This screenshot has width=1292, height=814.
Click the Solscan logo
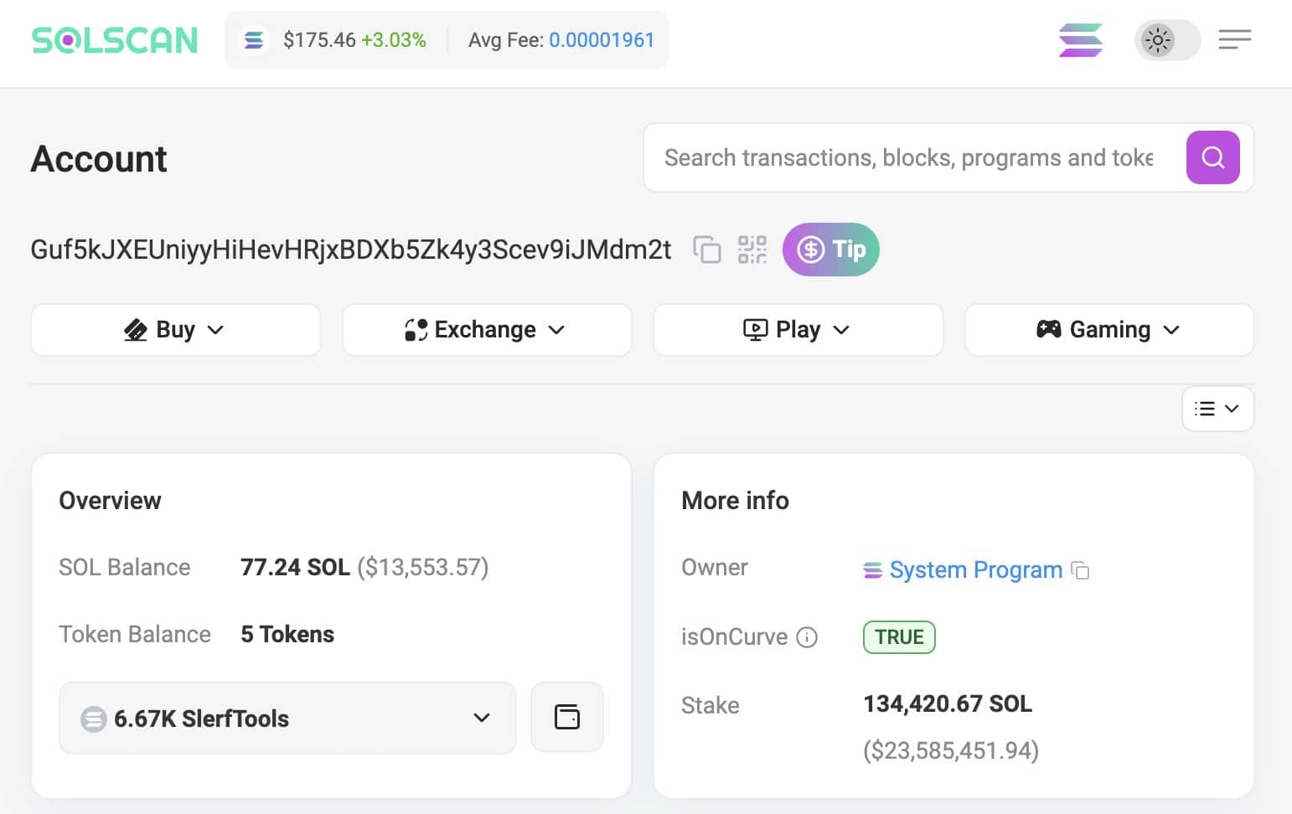[x=115, y=40]
